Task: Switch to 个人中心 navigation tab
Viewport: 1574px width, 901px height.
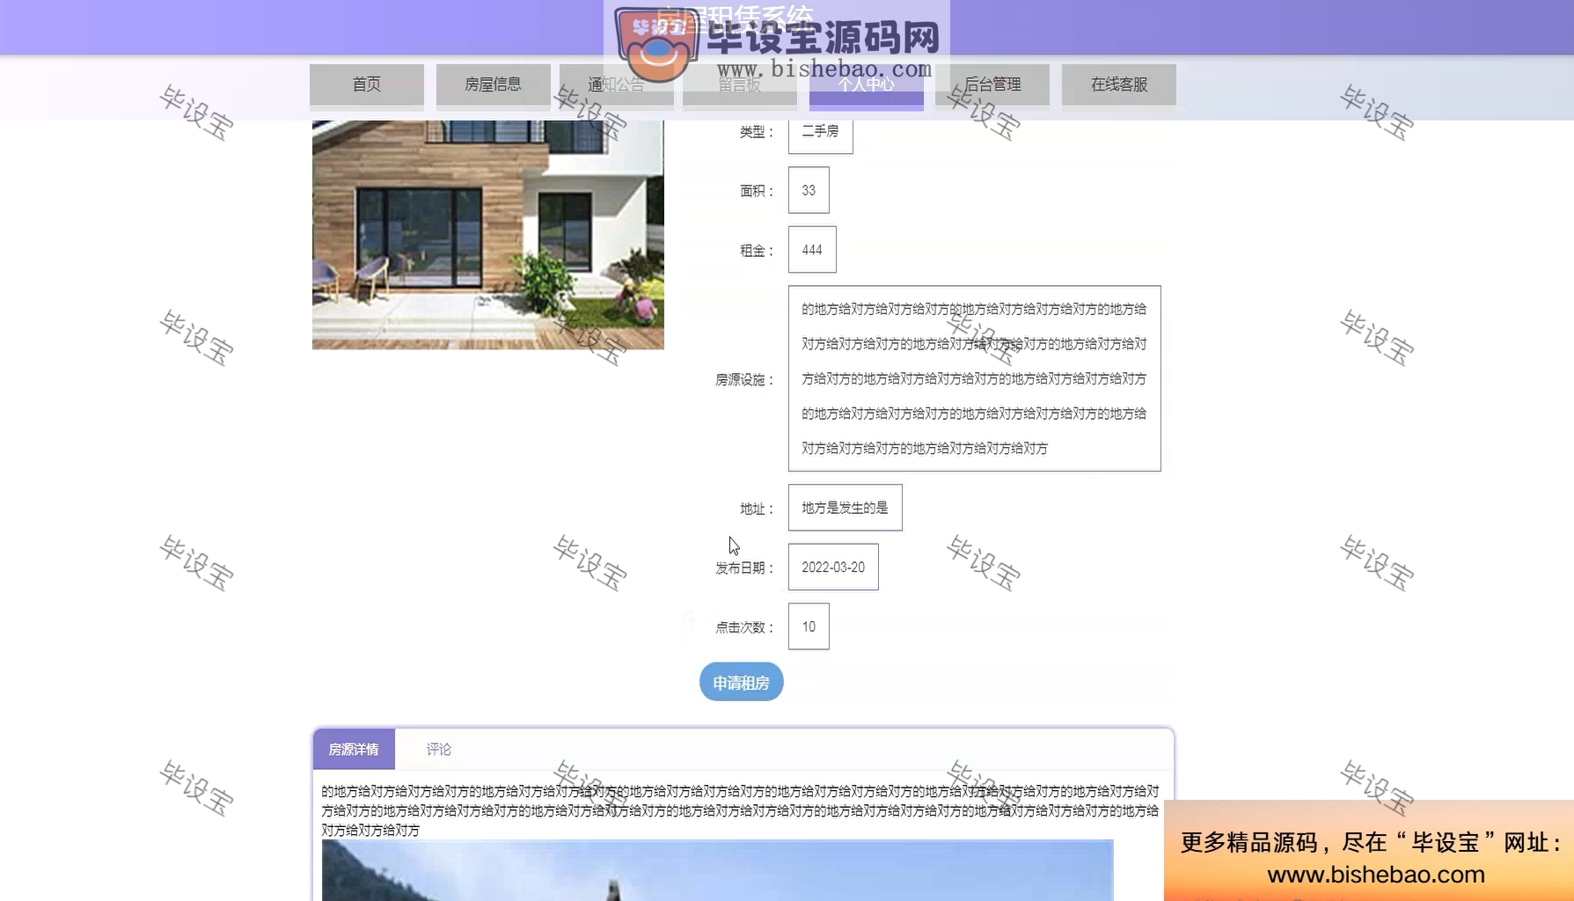Action: click(x=866, y=84)
